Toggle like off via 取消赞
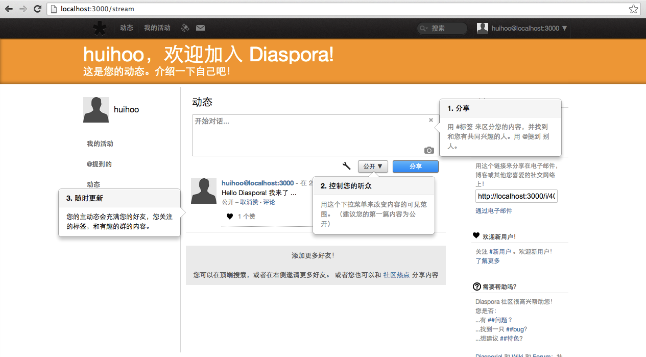The width and height of the screenshot is (646, 357). pyautogui.click(x=250, y=202)
